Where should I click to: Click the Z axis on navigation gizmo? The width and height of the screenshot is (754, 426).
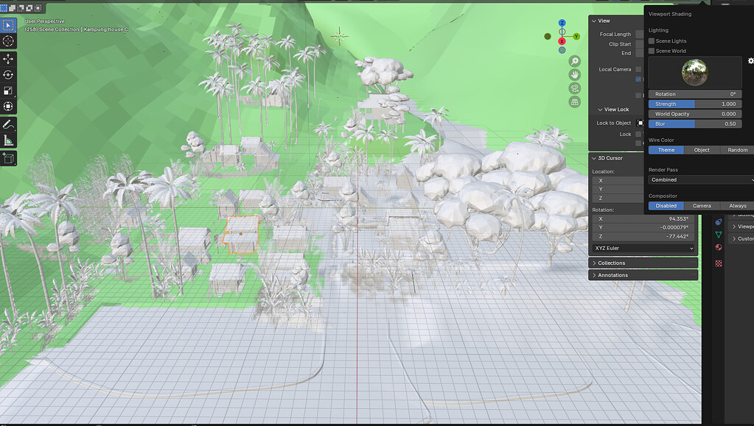point(562,23)
